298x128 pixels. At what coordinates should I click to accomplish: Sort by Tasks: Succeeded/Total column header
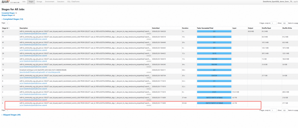[x=205, y=28]
